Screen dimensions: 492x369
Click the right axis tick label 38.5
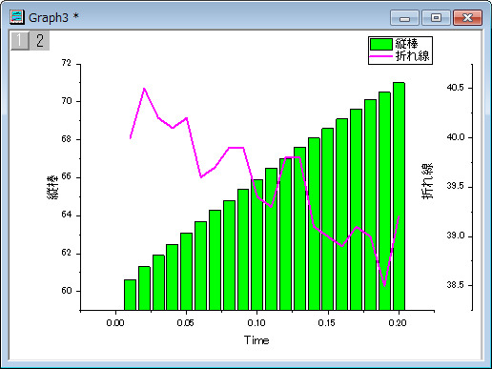tap(456, 285)
